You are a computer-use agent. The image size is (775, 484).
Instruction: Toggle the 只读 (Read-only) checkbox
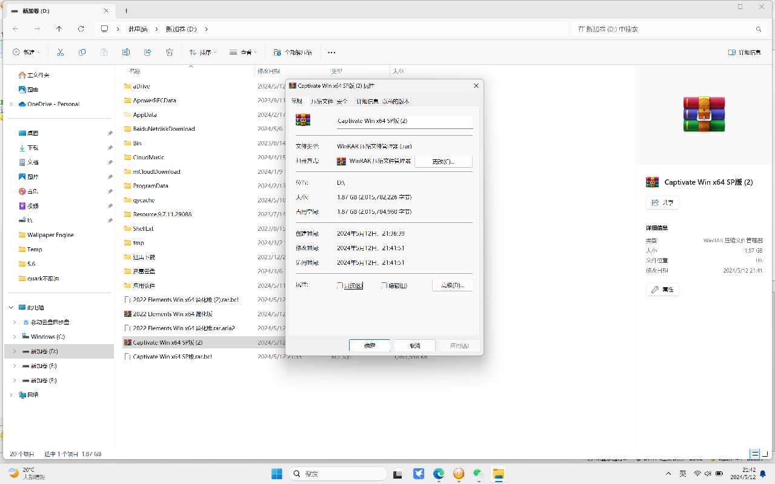pos(341,285)
